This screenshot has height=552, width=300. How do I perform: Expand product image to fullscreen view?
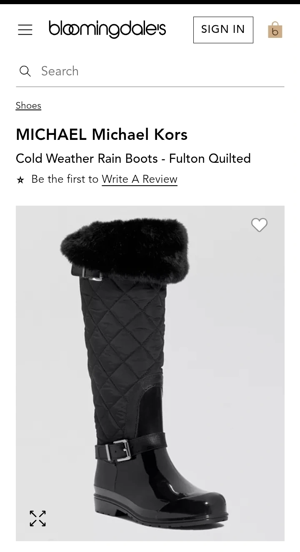[x=37, y=518]
